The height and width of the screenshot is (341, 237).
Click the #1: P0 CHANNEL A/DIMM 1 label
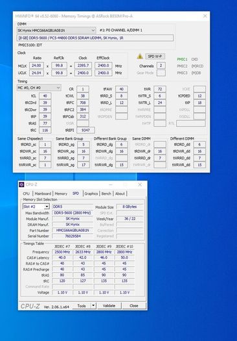[x=121, y=31]
